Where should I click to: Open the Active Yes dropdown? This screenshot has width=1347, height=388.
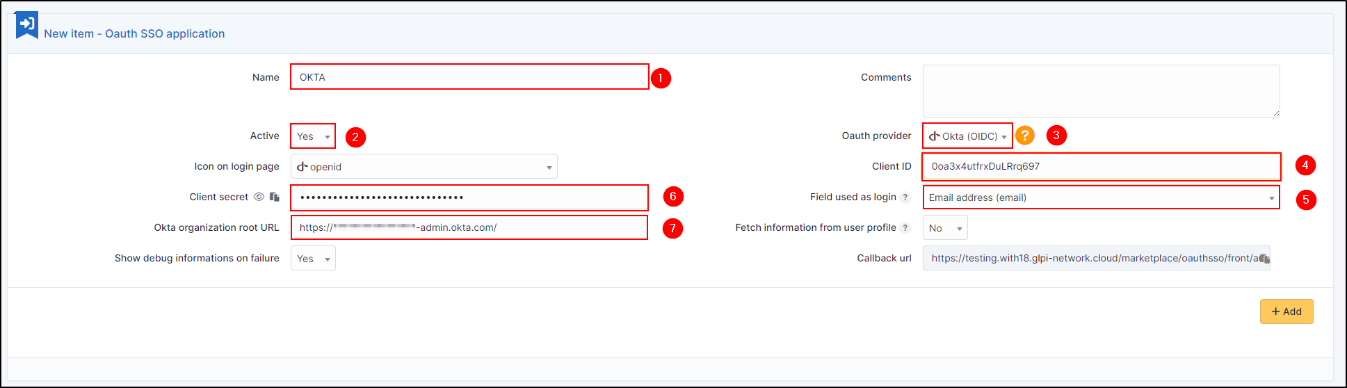click(x=313, y=136)
